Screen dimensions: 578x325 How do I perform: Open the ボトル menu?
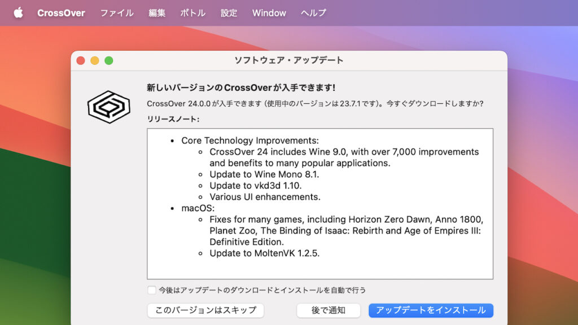point(192,13)
